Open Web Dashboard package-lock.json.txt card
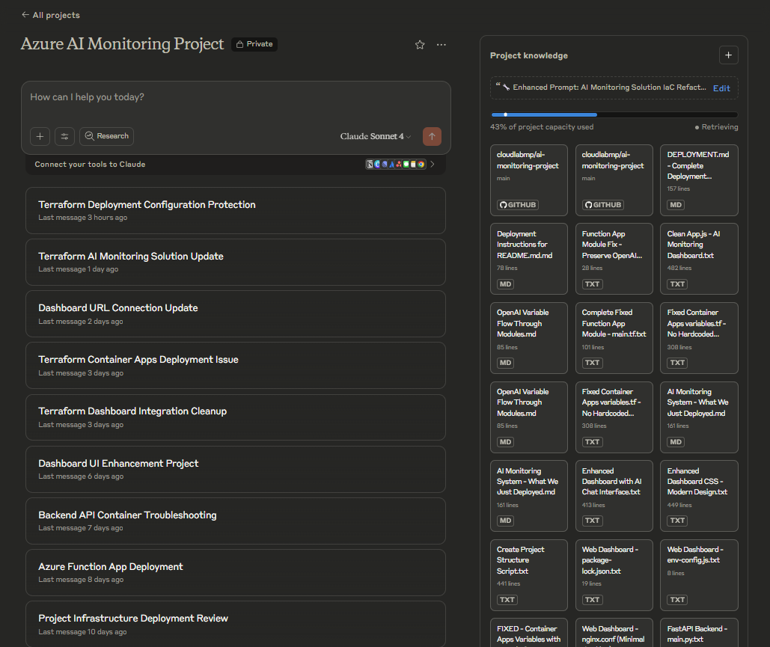This screenshot has width=770, height=647. point(614,575)
